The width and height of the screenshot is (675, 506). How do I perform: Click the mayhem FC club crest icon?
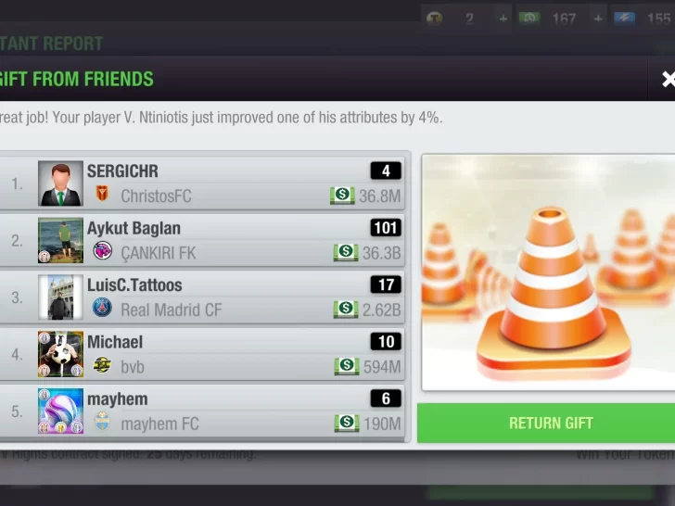[x=102, y=422]
